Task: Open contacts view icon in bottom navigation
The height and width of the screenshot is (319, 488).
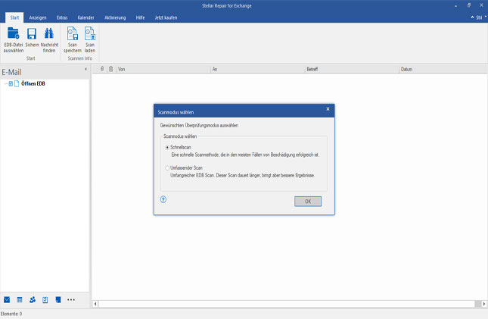Action: 33,300
